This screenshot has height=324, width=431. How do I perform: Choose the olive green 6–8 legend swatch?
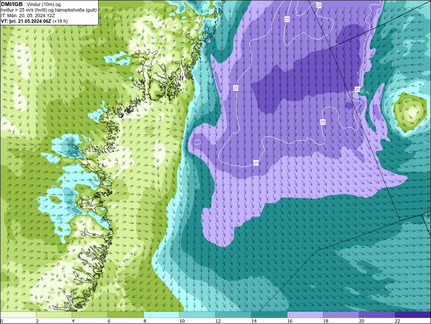click(125, 315)
